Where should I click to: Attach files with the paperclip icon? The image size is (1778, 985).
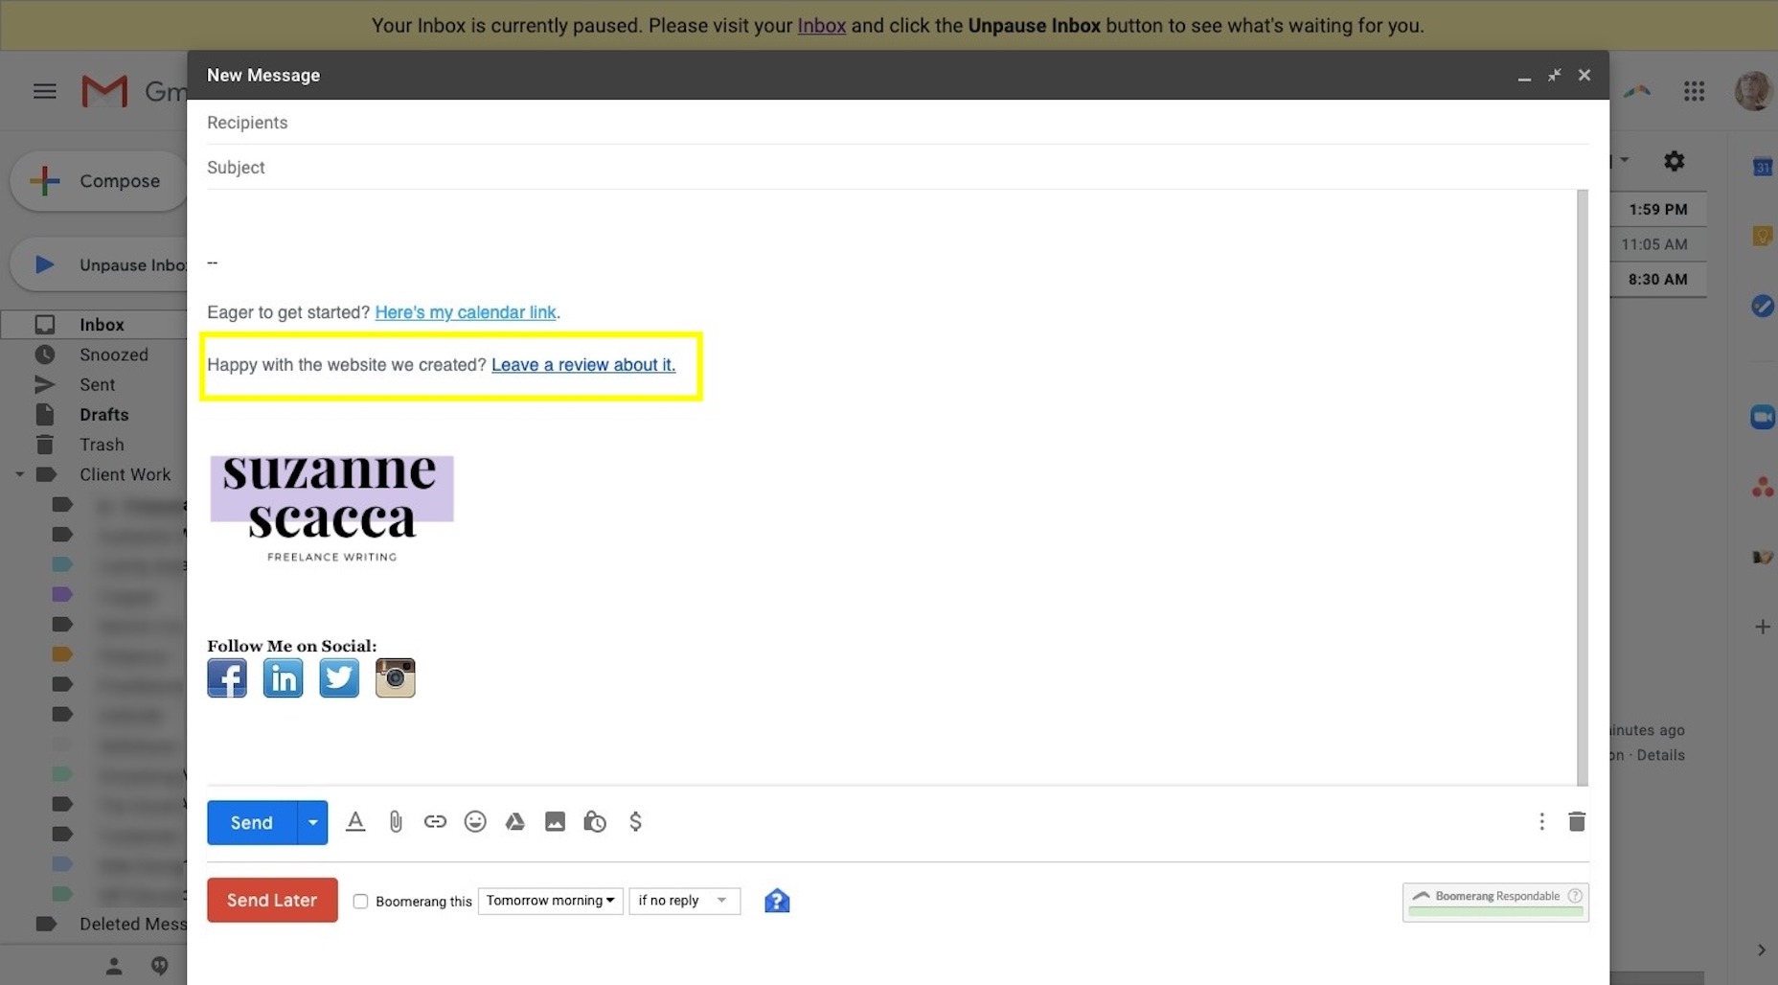point(396,822)
